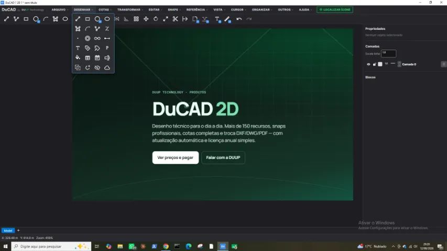The width and height of the screenshot is (447, 251).
Task: Select the rotate tool in toolbar
Action: click(x=156, y=19)
